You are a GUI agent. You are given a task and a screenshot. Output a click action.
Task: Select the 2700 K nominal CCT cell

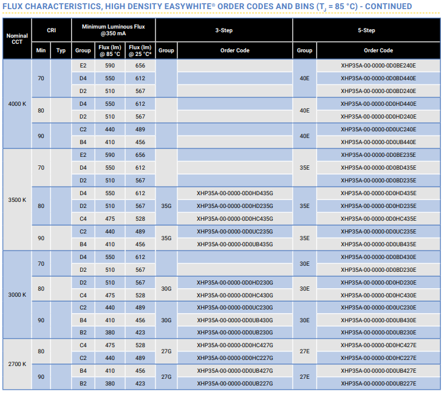point(17,364)
